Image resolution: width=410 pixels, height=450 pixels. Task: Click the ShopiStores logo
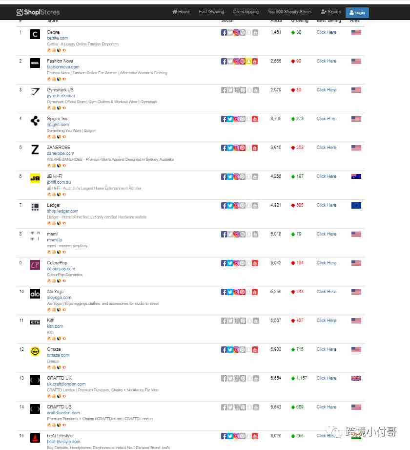(38, 12)
